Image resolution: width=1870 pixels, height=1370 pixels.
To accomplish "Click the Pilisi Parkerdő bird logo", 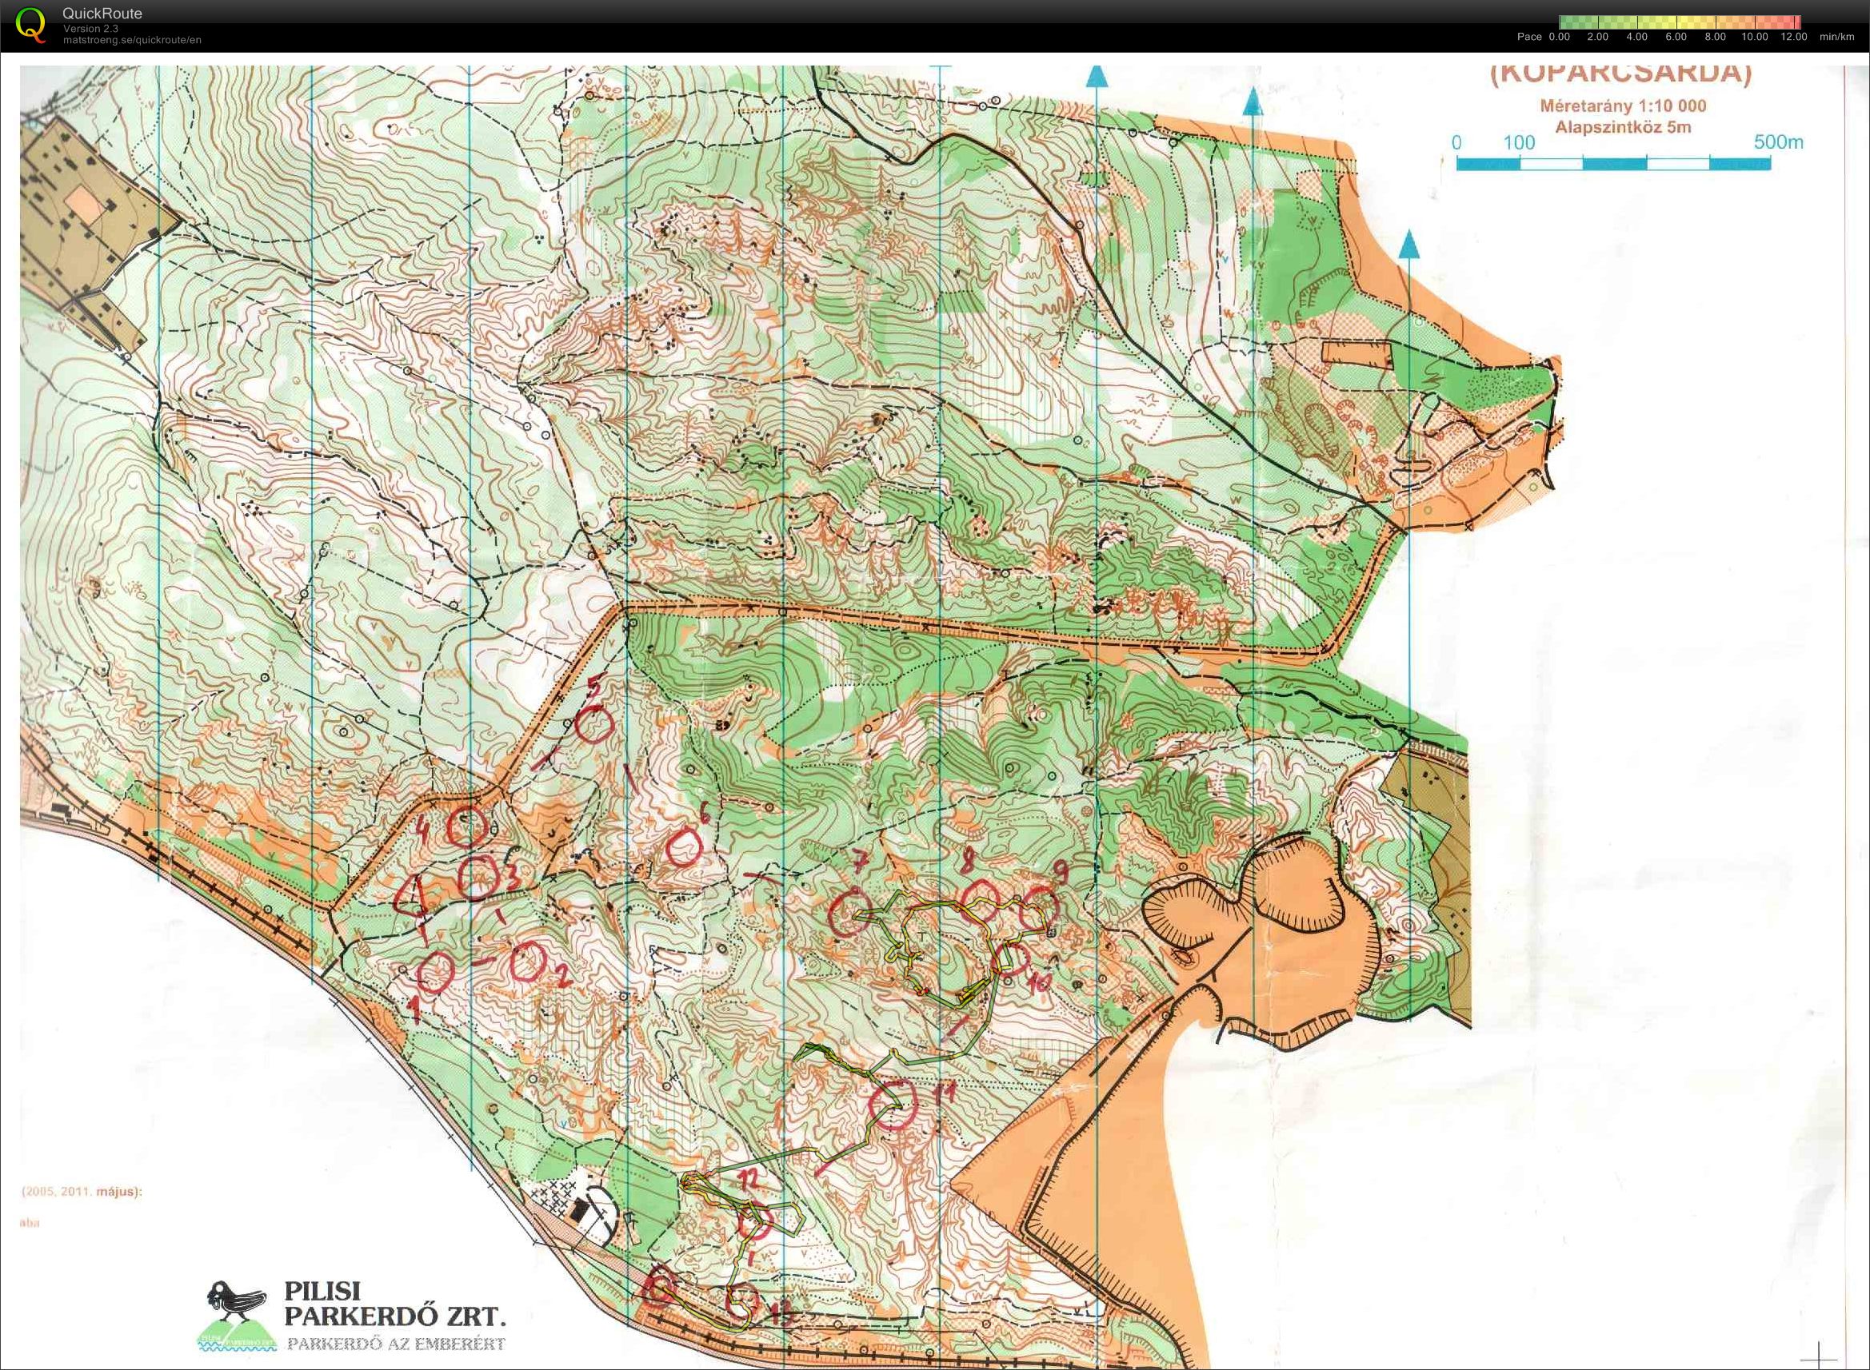I will pyautogui.click(x=239, y=1316).
